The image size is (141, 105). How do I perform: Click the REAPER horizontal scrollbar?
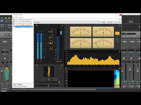click(54, 90)
